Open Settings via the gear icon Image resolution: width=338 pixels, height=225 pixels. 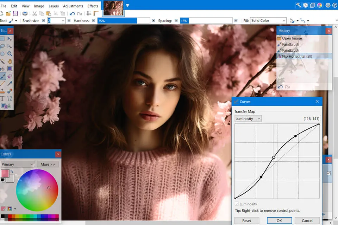tap(328, 5)
